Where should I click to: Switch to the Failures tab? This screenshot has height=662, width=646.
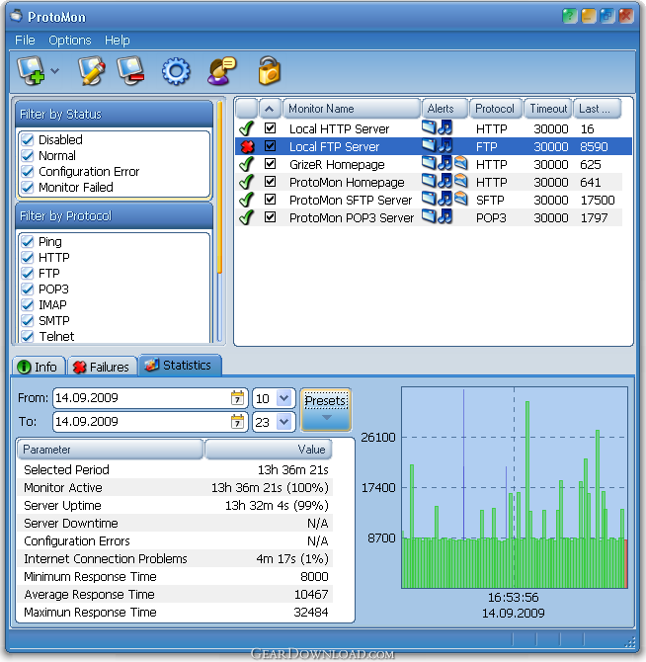101,367
